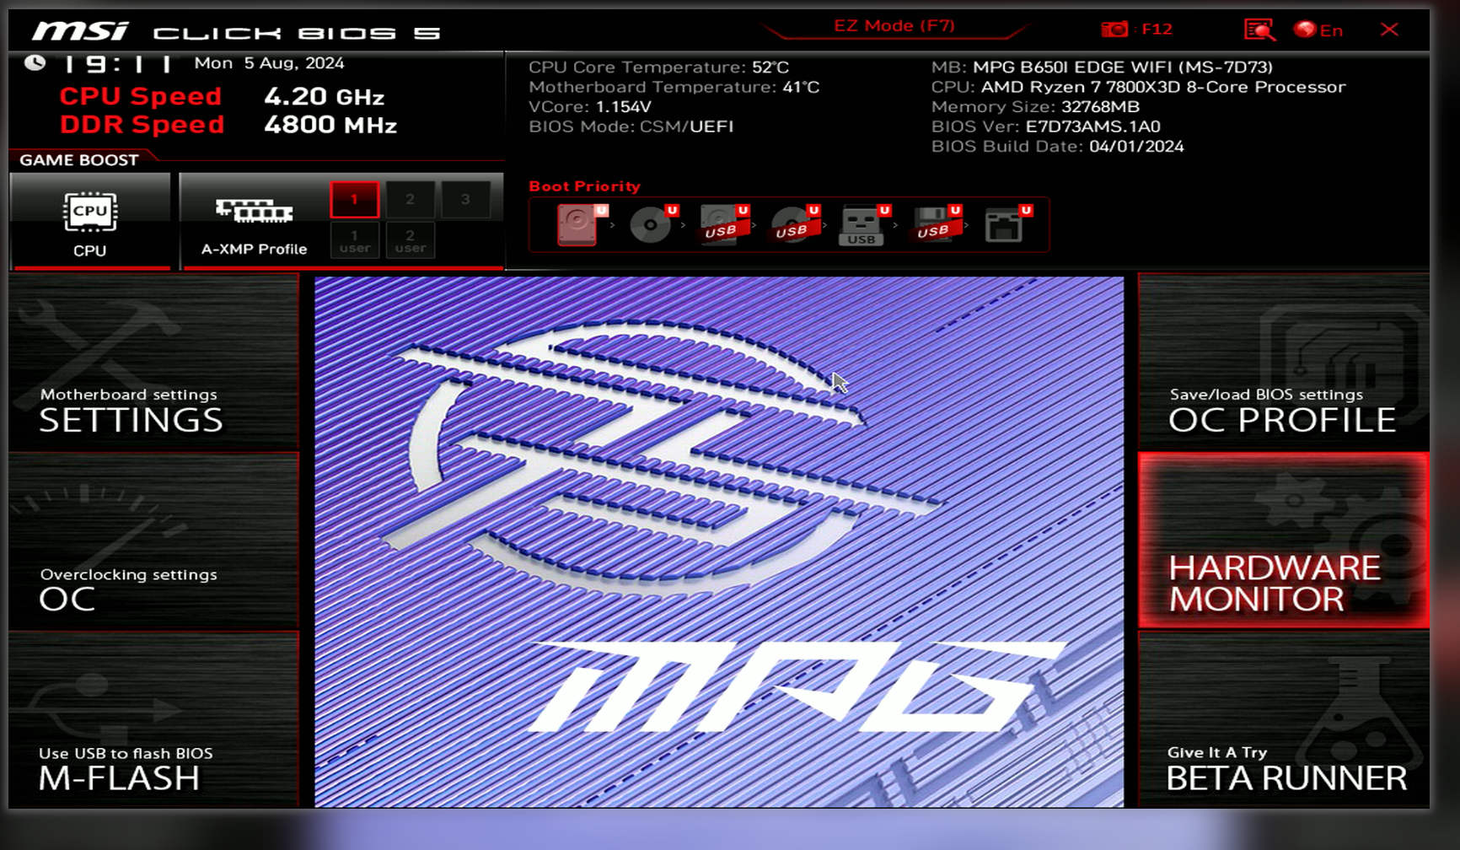Open the SETTINGS motherboard menu

[154, 361]
